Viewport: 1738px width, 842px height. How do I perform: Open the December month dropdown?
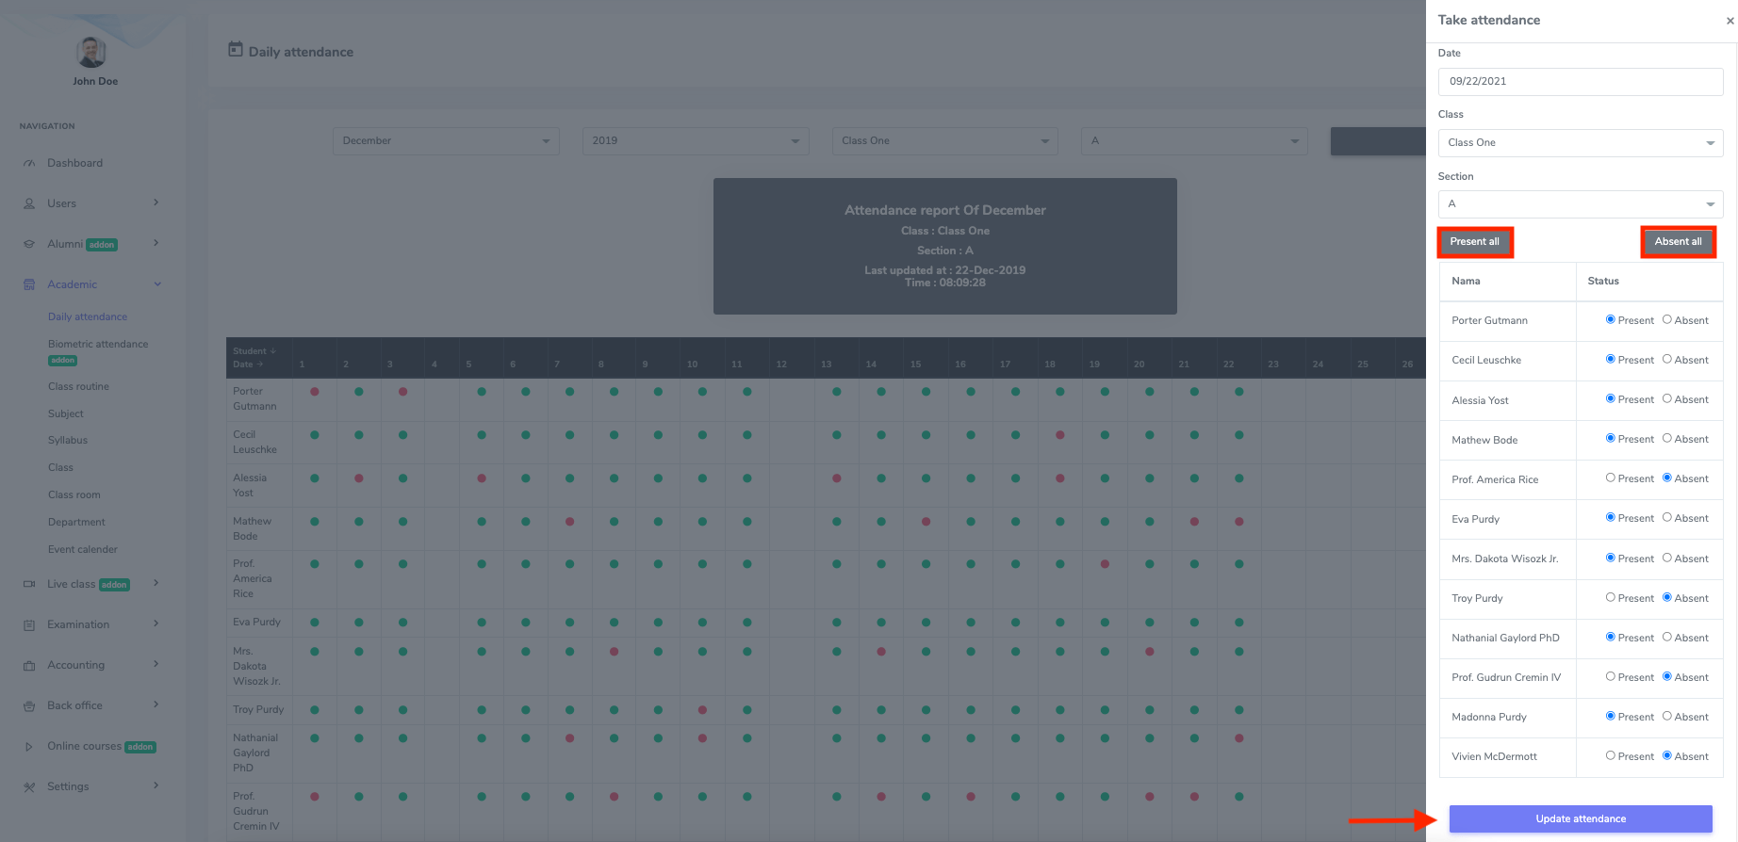pos(446,141)
